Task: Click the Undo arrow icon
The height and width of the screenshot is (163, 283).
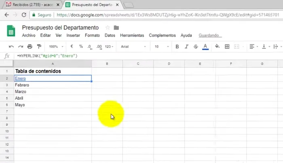Action: (11, 46)
